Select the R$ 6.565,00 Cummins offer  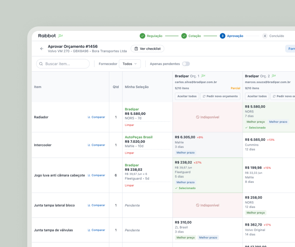[x=269, y=145]
